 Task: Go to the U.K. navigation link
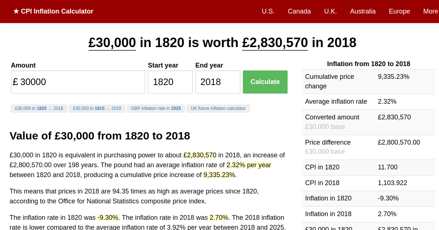pos(330,11)
